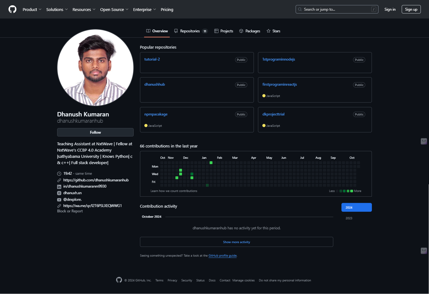Click yellow JavaScript dot on dkprojecttrial card

(264, 126)
